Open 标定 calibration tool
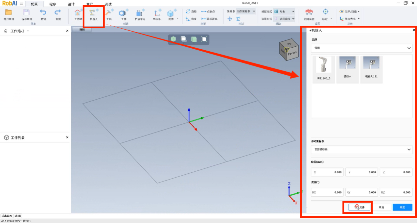This screenshot has width=417, height=223. pos(325,15)
